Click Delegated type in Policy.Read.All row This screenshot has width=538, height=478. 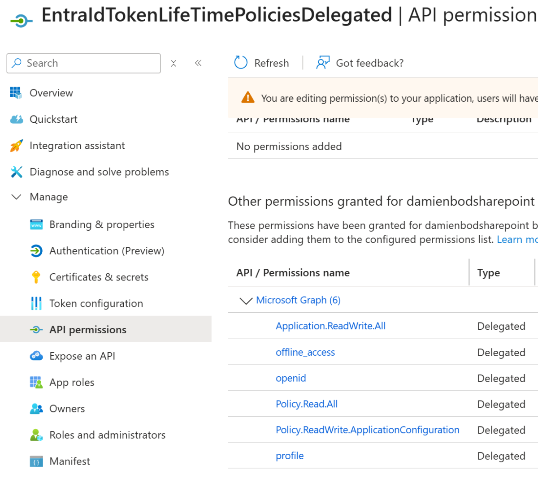(x=501, y=404)
